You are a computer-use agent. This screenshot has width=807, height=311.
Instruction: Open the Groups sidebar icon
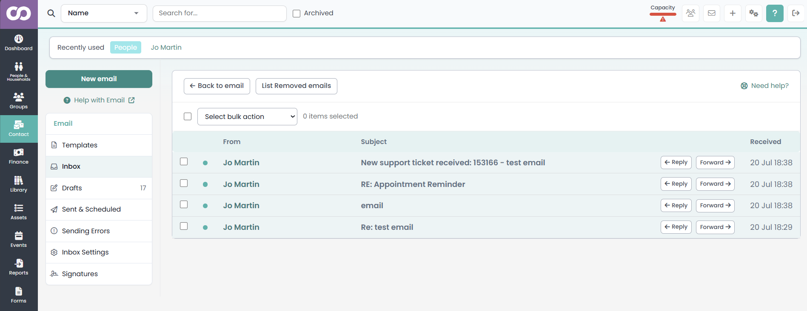pyautogui.click(x=19, y=101)
